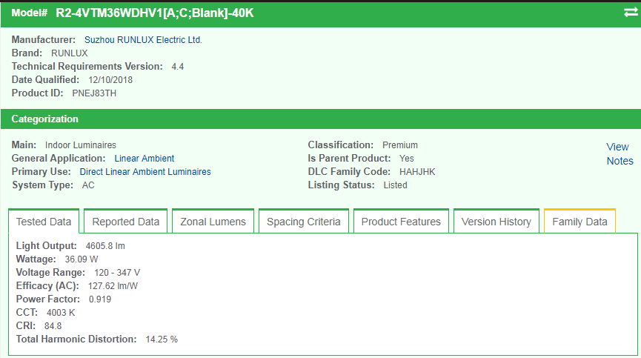Click the Efficacy value 127.62 lm/W
Viewport: 641px width, 358px height.
coord(113,286)
